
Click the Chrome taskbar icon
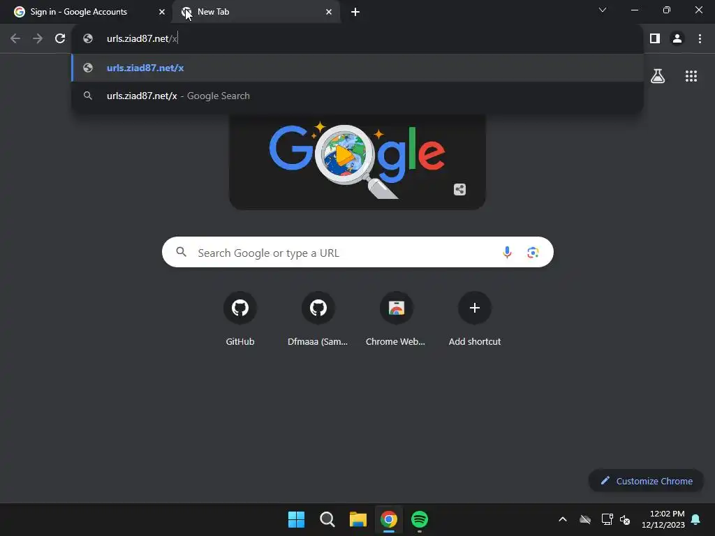point(388,519)
